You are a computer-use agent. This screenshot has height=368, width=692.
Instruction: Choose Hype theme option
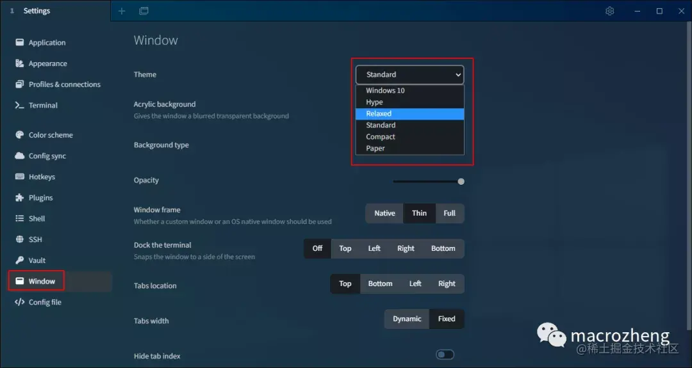coord(409,102)
